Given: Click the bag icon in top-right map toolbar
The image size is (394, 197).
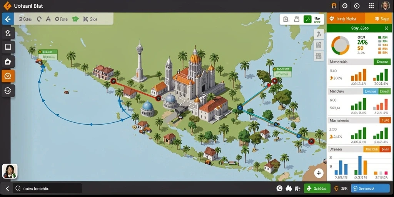Looking at the screenshot, I should pos(297,19).
